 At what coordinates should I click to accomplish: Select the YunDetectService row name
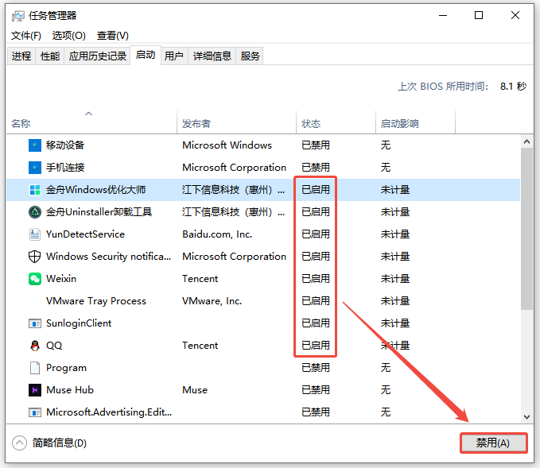pos(85,234)
